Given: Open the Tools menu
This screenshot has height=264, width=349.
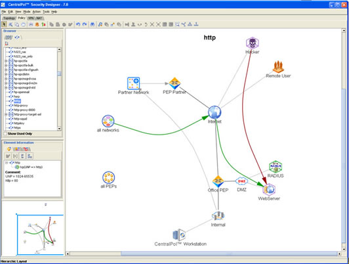Looking at the screenshot, I should click(x=46, y=12).
